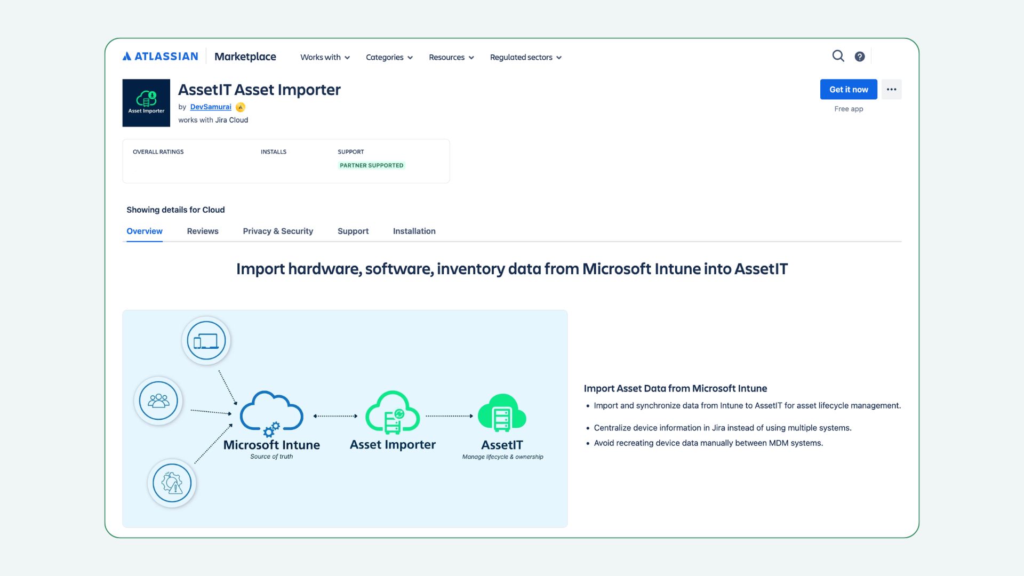Click the Microsoft Intune cloud icon
This screenshot has width=1024, height=576.
271,414
